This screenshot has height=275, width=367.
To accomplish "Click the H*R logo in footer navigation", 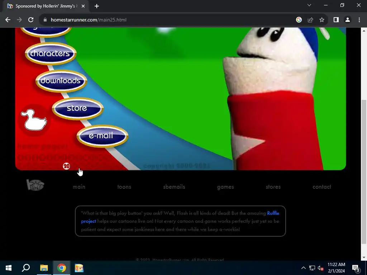I will pyautogui.click(x=35, y=185).
